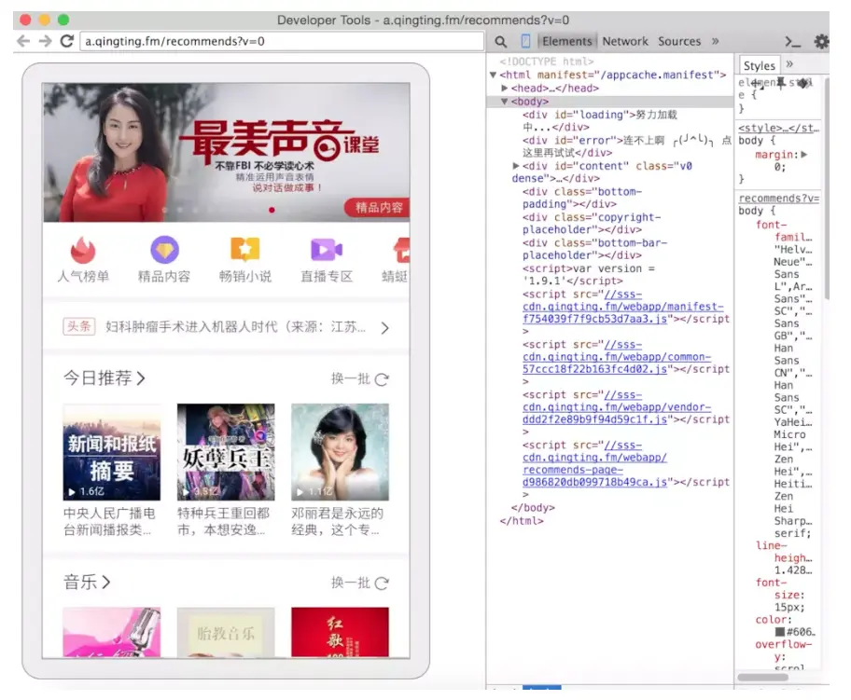
Task: Switch to the Network tab
Action: click(624, 41)
